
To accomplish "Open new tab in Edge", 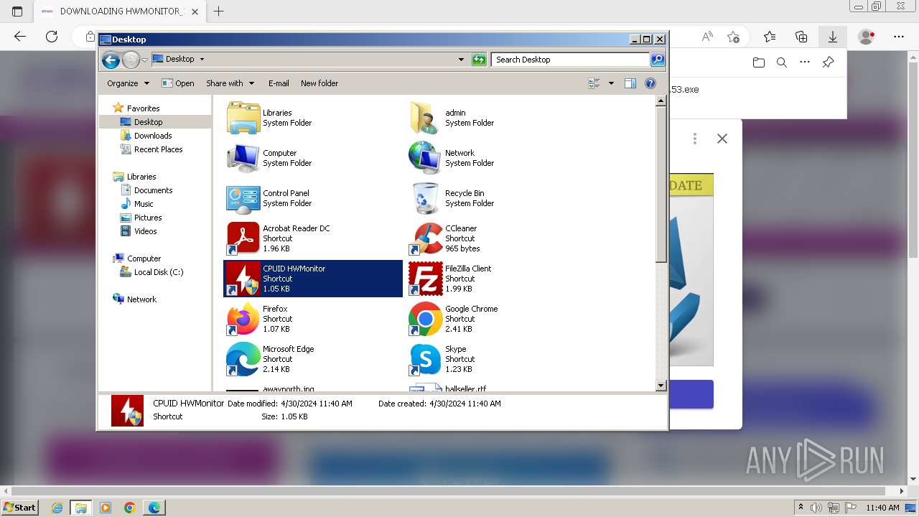I will (219, 11).
